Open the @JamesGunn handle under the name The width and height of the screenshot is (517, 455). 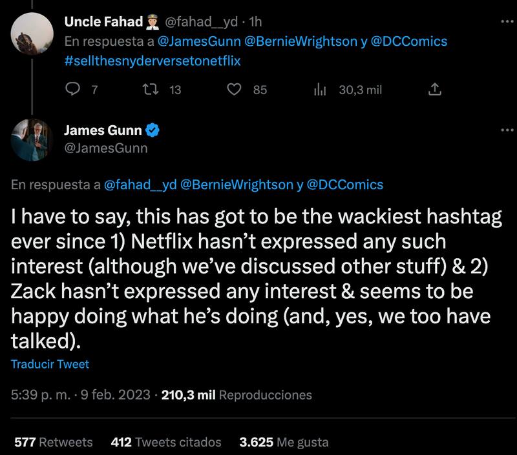tap(106, 148)
